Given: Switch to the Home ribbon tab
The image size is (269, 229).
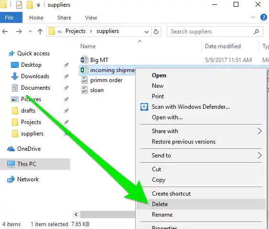Looking at the screenshot, I should pyautogui.click(x=36, y=18).
